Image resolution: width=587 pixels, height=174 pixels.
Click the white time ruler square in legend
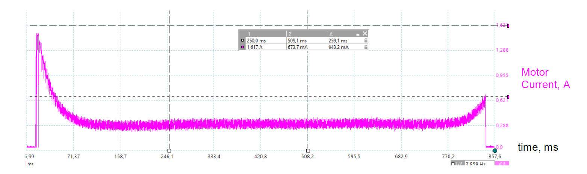pyautogui.click(x=242, y=40)
